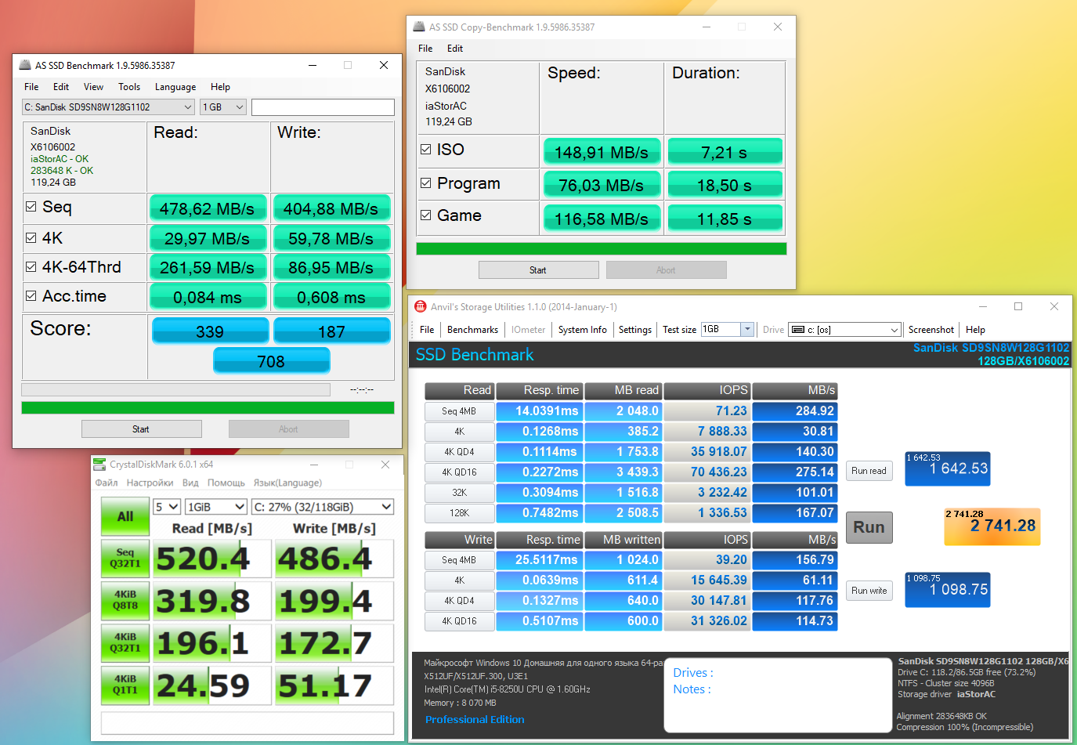This screenshot has width=1077, height=745.
Task: Open the SanDisk drive dropdown in AS SSD
Action: point(108,107)
